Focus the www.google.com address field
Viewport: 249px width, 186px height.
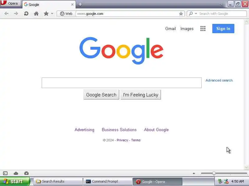click(127, 14)
